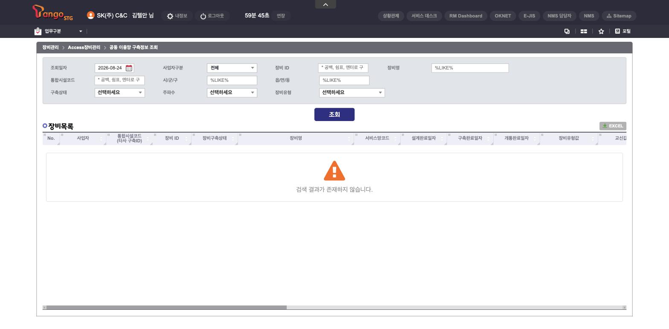Focus the 통합시설코드 input field
669x329 pixels.
pos(119,80)
